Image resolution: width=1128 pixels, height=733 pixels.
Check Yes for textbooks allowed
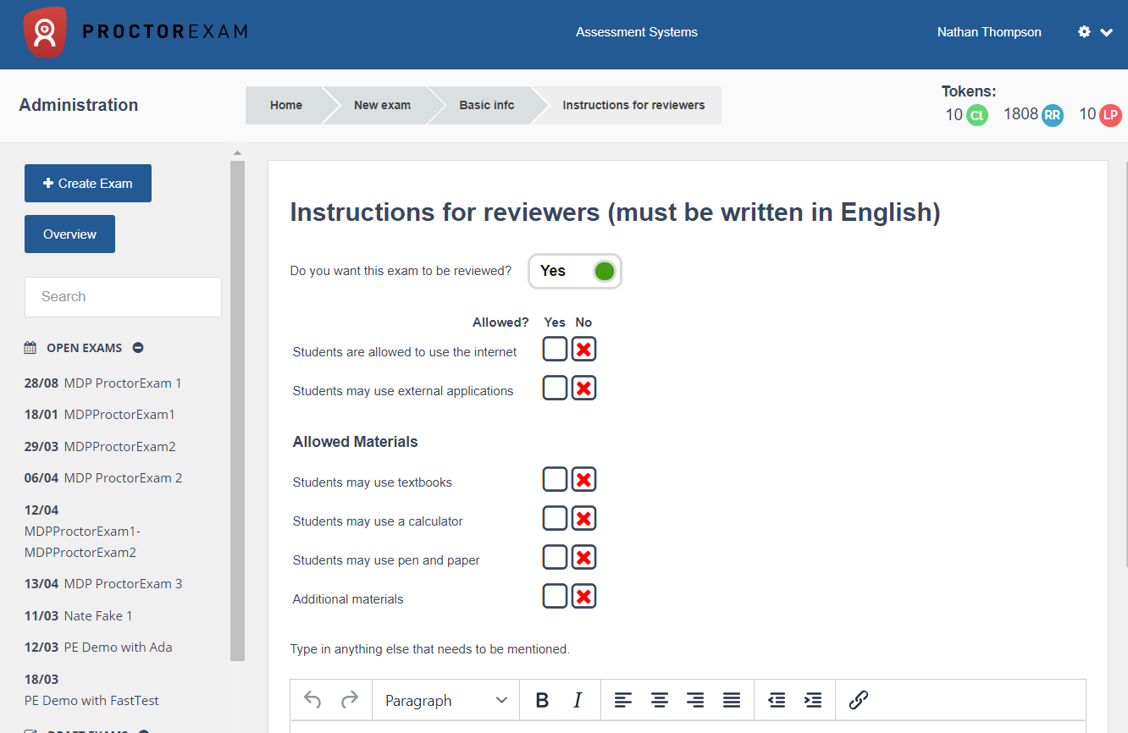[x=556, y=479]
